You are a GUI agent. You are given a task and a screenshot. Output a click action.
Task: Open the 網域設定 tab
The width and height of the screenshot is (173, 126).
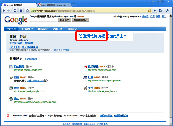[x=43, y=29]
